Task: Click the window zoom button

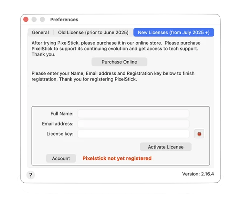Action: (x=42, y=19)
